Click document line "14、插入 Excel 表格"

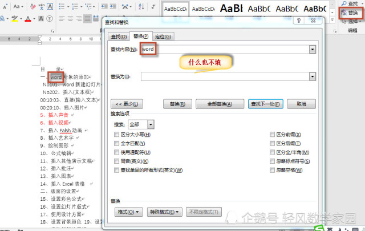[62, 184]
